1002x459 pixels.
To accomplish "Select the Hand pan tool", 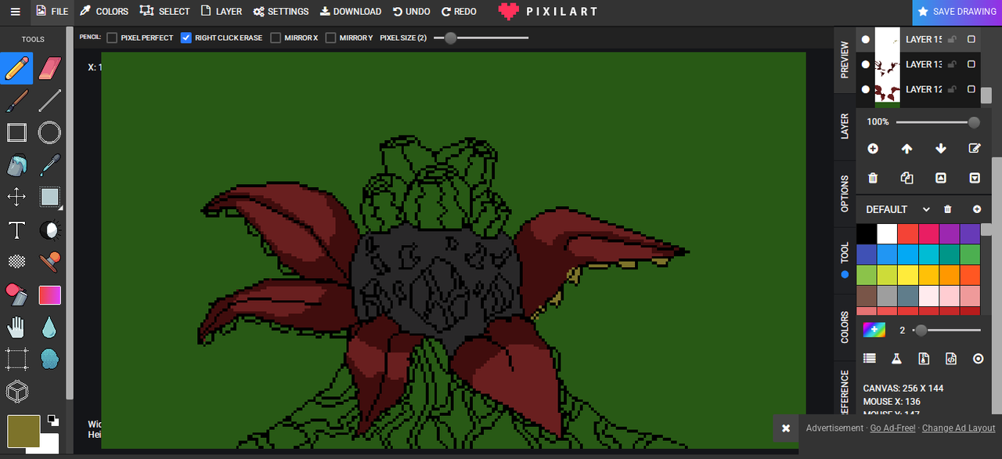I will 16,327.
